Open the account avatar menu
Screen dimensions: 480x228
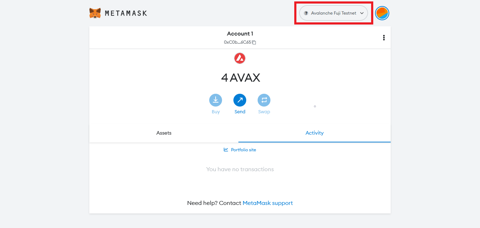[382, 13]
